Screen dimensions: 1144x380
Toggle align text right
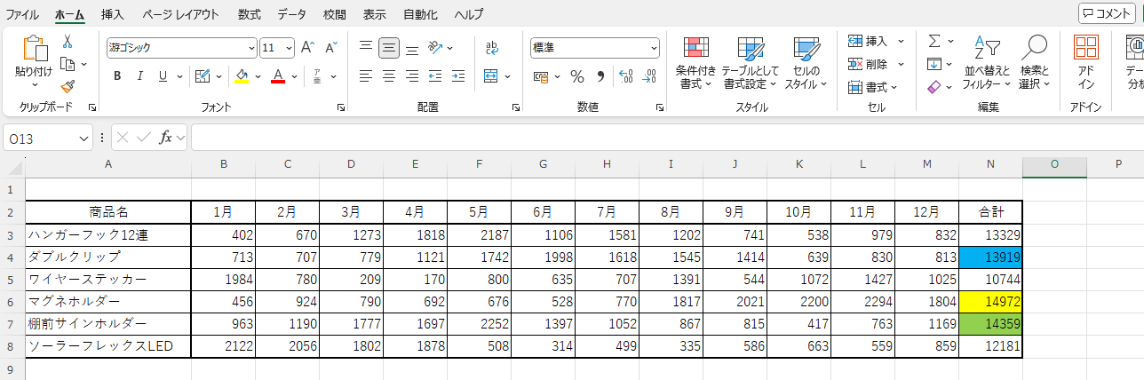[412, 76]
